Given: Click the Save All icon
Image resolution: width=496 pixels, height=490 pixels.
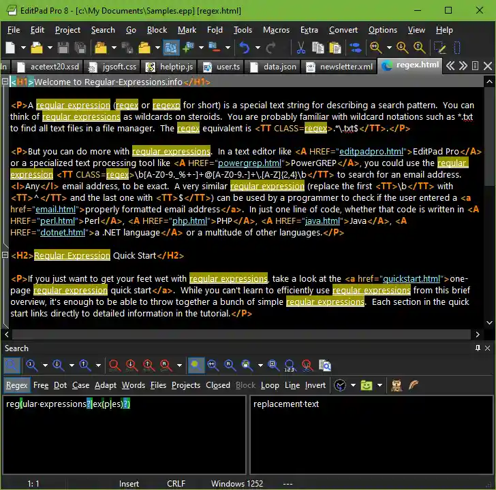Looking at the screenshot, I should (80, 48).
